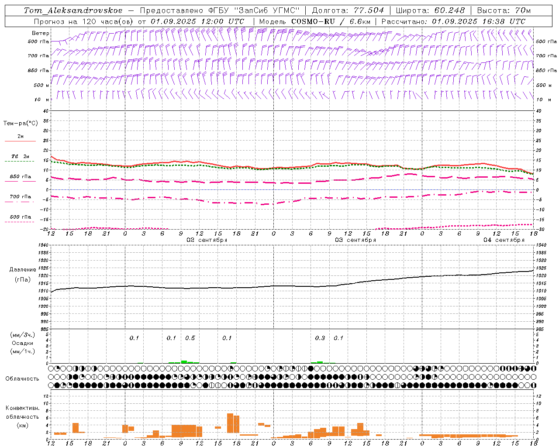Click the computed time 01.09.2025 16:38 UTC
Viewport: 559px width, 447px height.
(479, 21)
